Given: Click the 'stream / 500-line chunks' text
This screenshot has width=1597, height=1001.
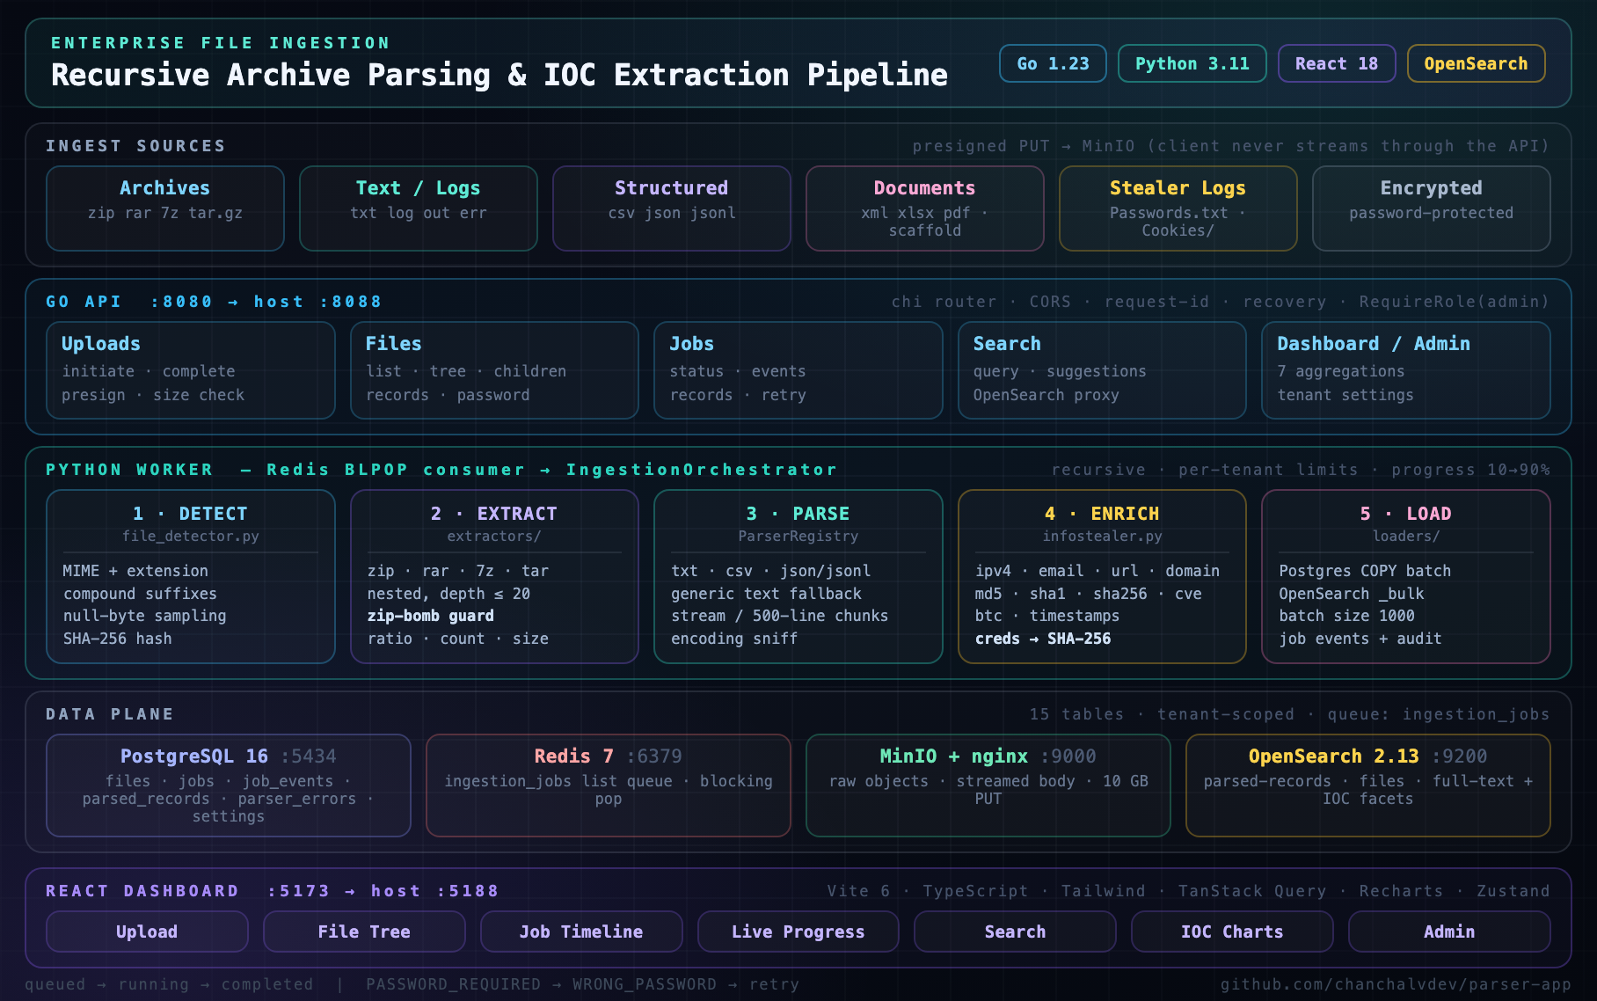Looking at the screenshot, I should (x=780, y=616).
